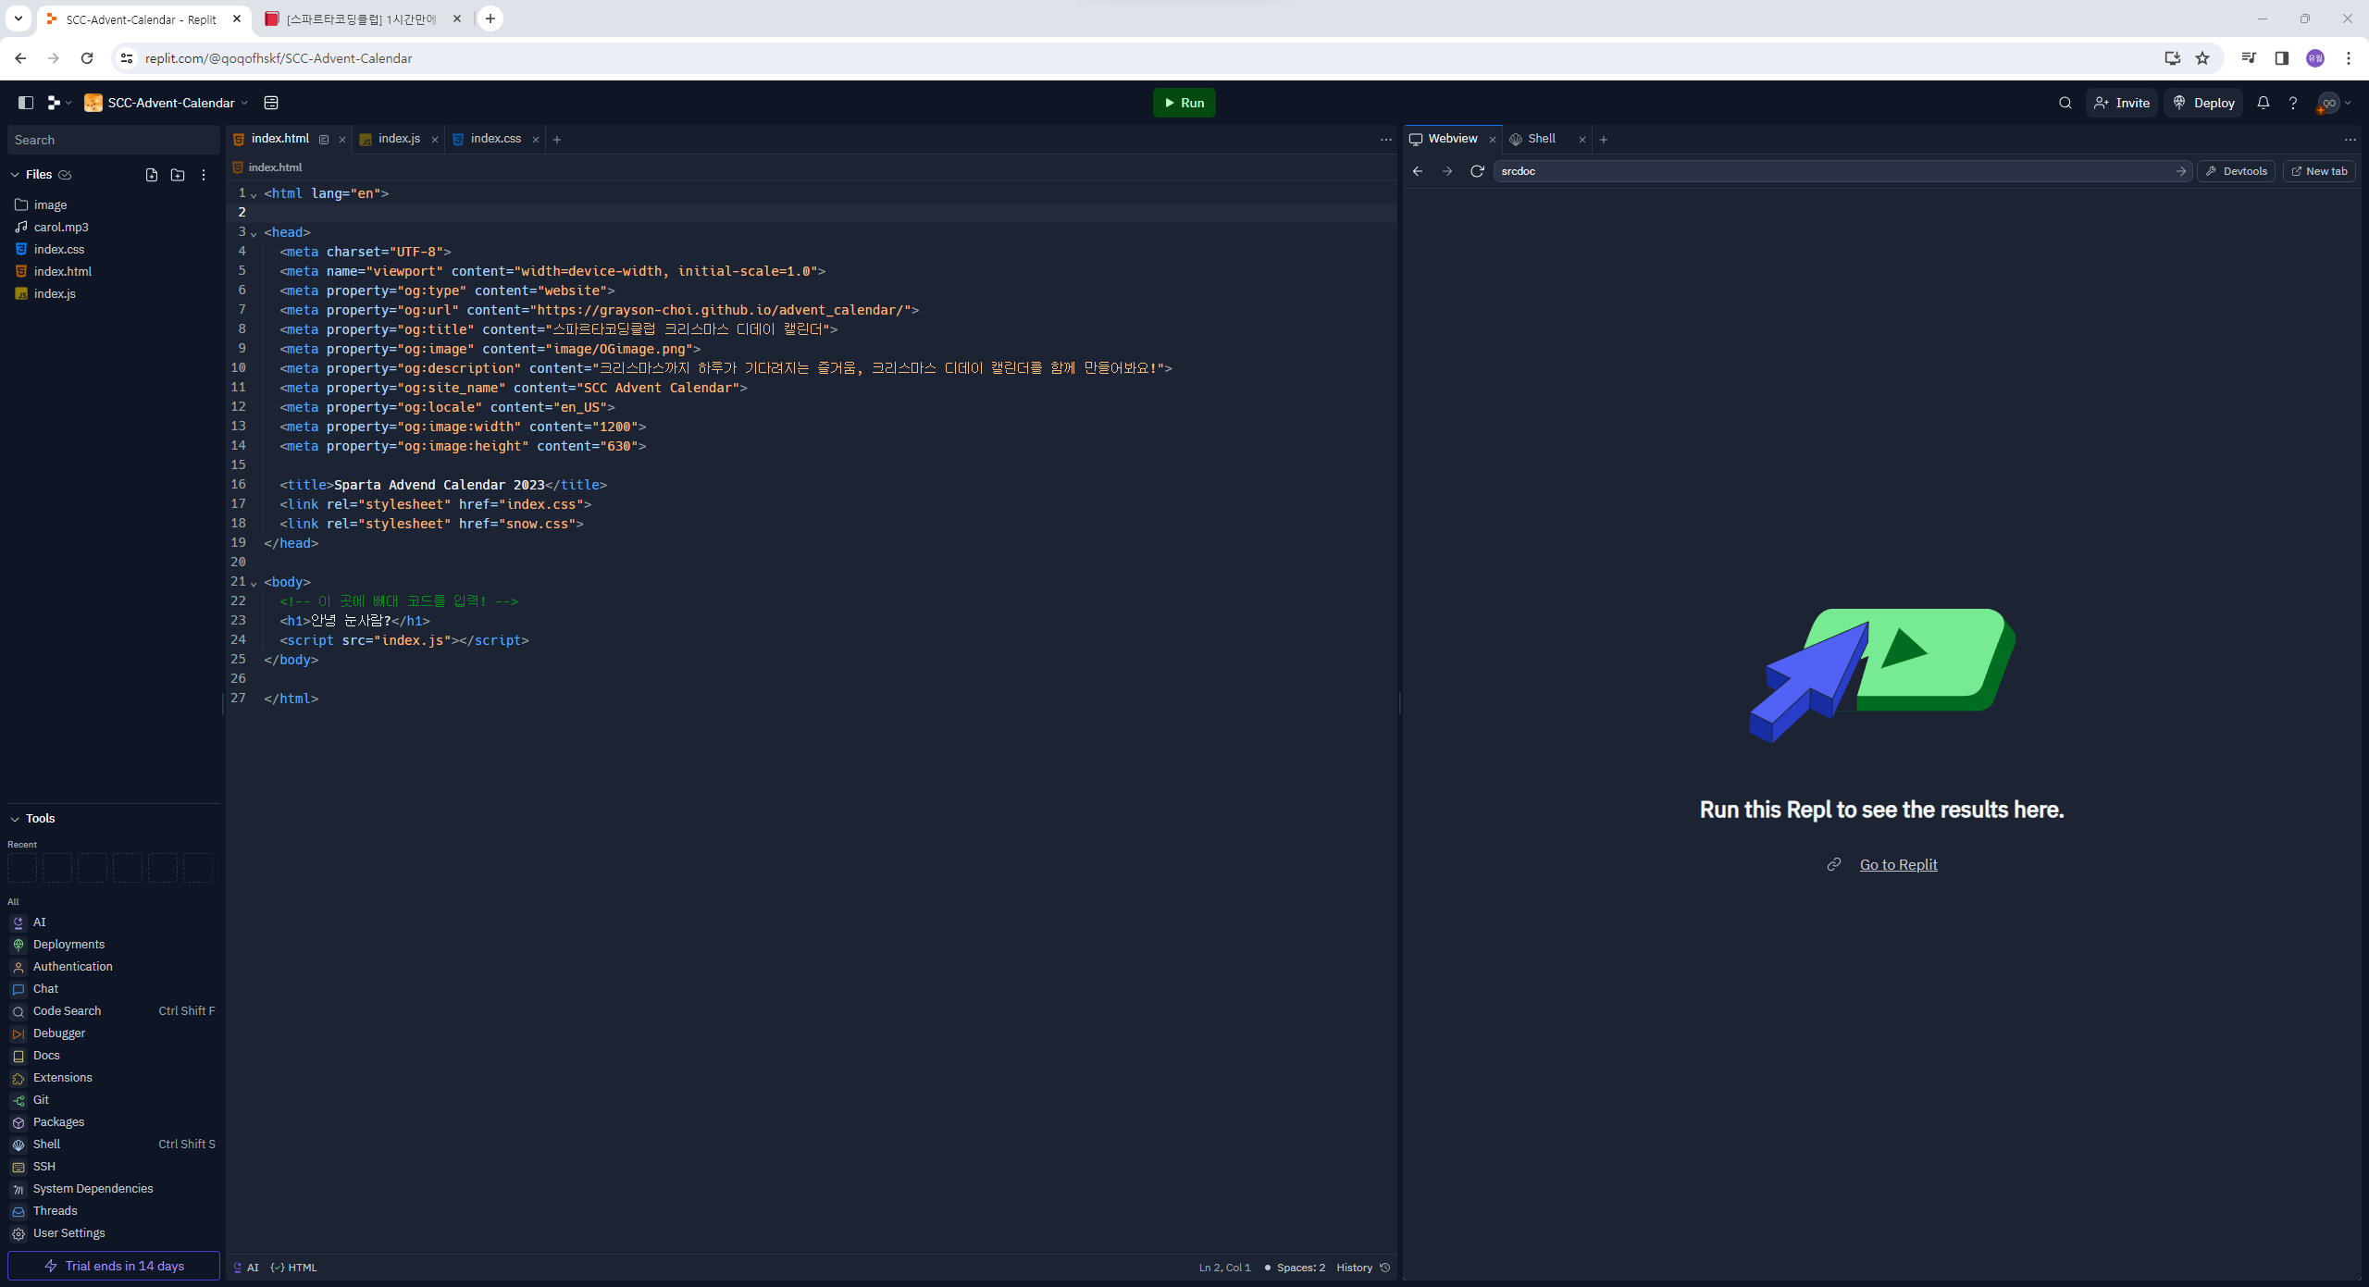Open the notifications bell
The image size is (2369, 1287).
point(2264,103)
